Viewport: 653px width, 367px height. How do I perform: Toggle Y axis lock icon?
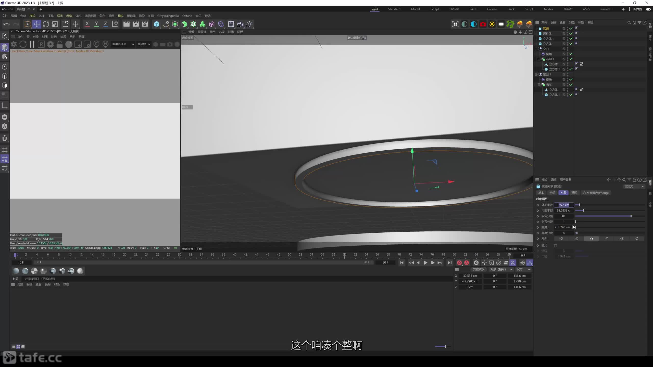[96, 24]
